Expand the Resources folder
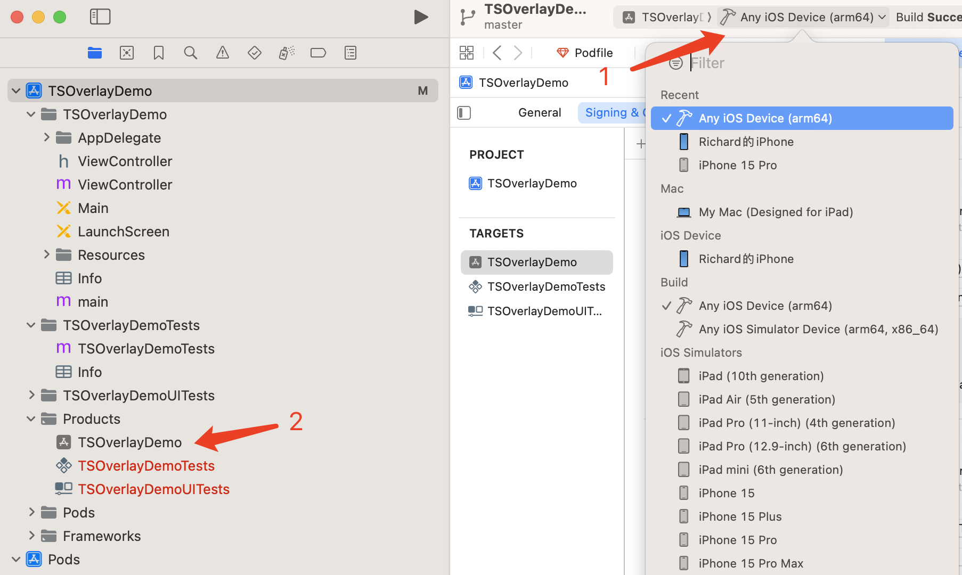Screen dimensions: 962x575 (46, 255)
